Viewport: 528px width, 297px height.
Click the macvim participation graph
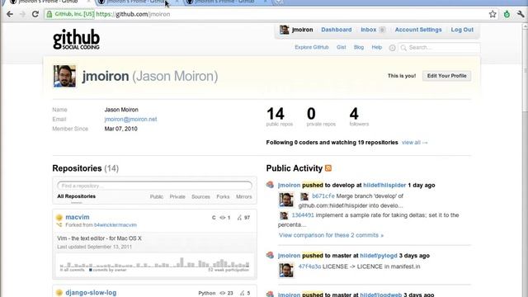pyautogui.click(x=154, y=265)
